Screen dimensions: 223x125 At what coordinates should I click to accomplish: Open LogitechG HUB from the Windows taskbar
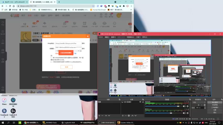click(x=68, y=122)
